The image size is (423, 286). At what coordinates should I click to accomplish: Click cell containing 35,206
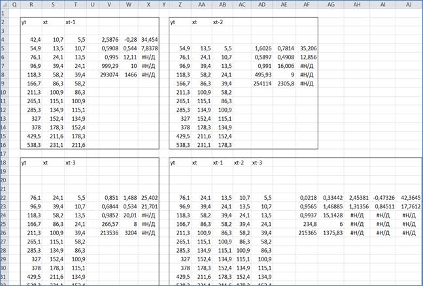[x=307, y=48]
